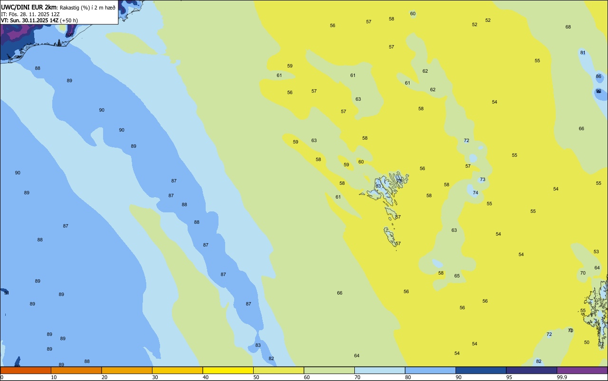Image resolution: width=608 pixels, height=381 pixels.
Task: Click the "10" legend tick label
Action: [54, 377]
